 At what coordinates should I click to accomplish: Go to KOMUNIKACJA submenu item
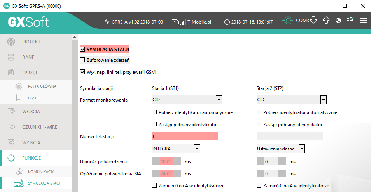pyautogui.click(x=41, y=171)
